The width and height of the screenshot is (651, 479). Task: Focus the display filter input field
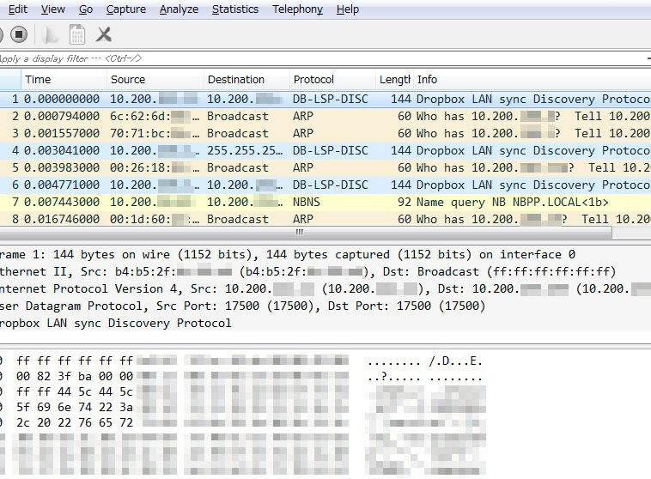click(324, 58)
